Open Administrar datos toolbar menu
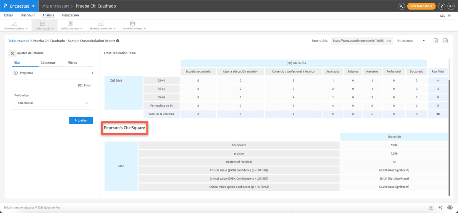The image size is (458, 213). pyautogui.click(x=132, y=26)
